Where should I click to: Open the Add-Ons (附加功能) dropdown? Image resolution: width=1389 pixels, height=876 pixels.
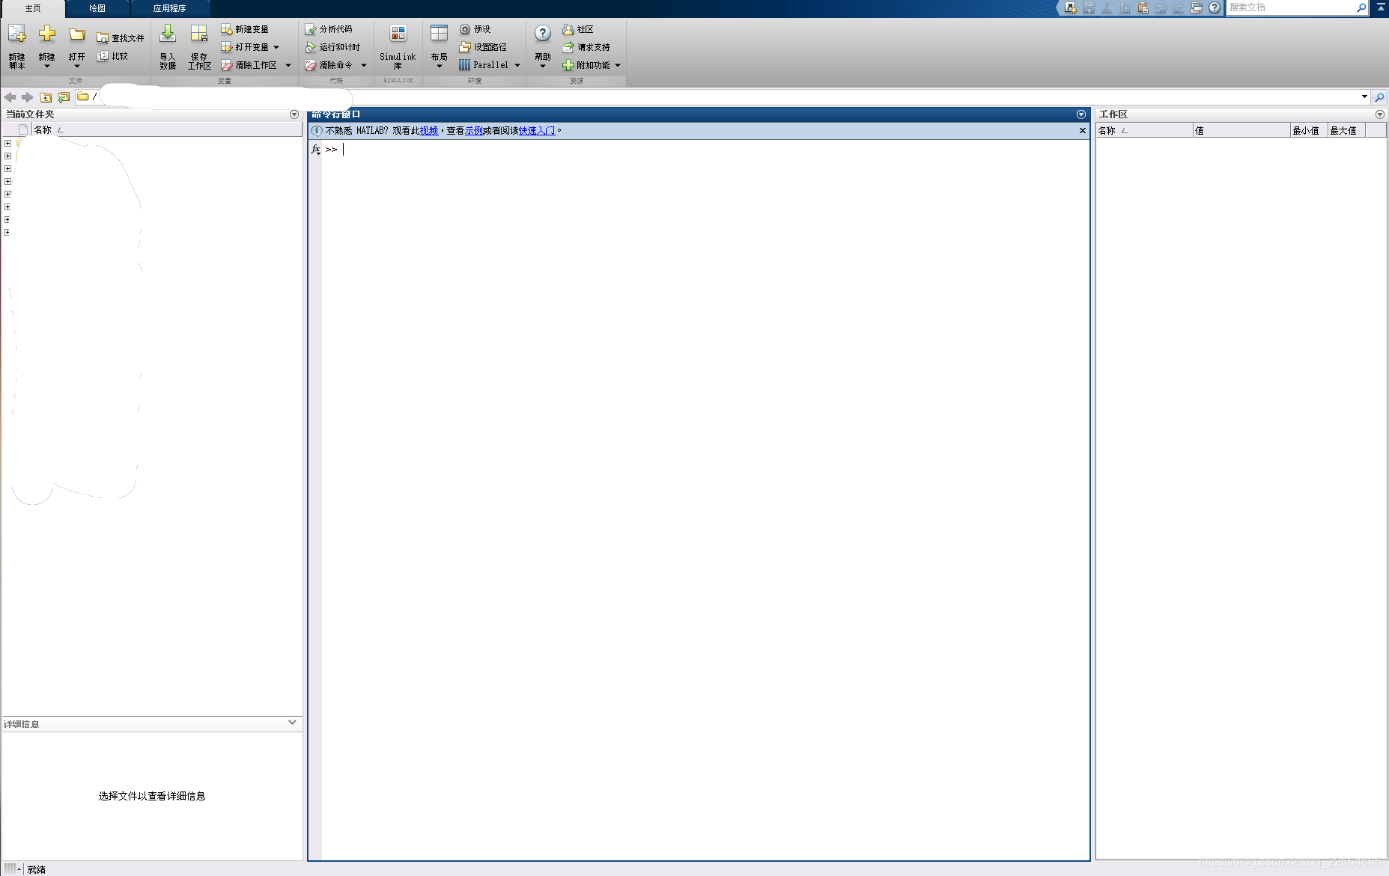(618, 65)
